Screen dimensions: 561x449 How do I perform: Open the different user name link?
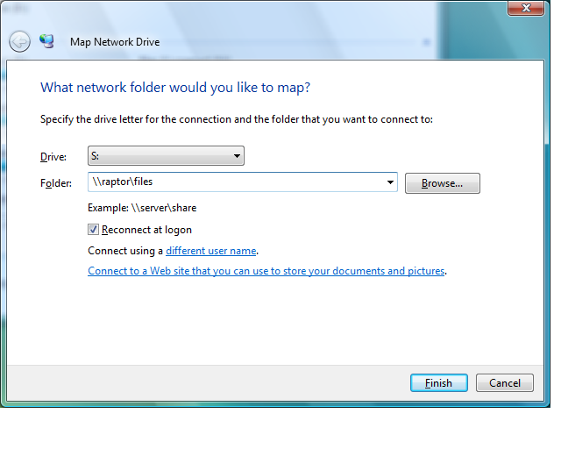tap(211, 251)
